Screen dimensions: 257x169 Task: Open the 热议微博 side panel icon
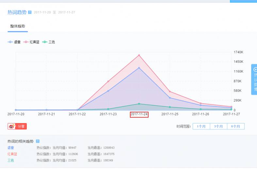pos(255,70)
